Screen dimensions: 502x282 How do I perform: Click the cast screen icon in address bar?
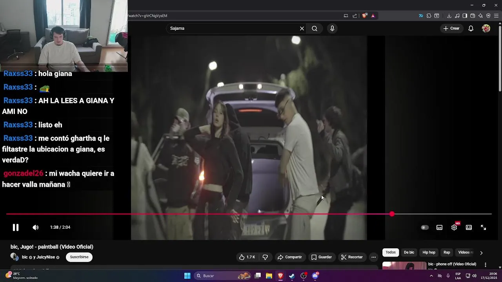(x=346, y=16)
